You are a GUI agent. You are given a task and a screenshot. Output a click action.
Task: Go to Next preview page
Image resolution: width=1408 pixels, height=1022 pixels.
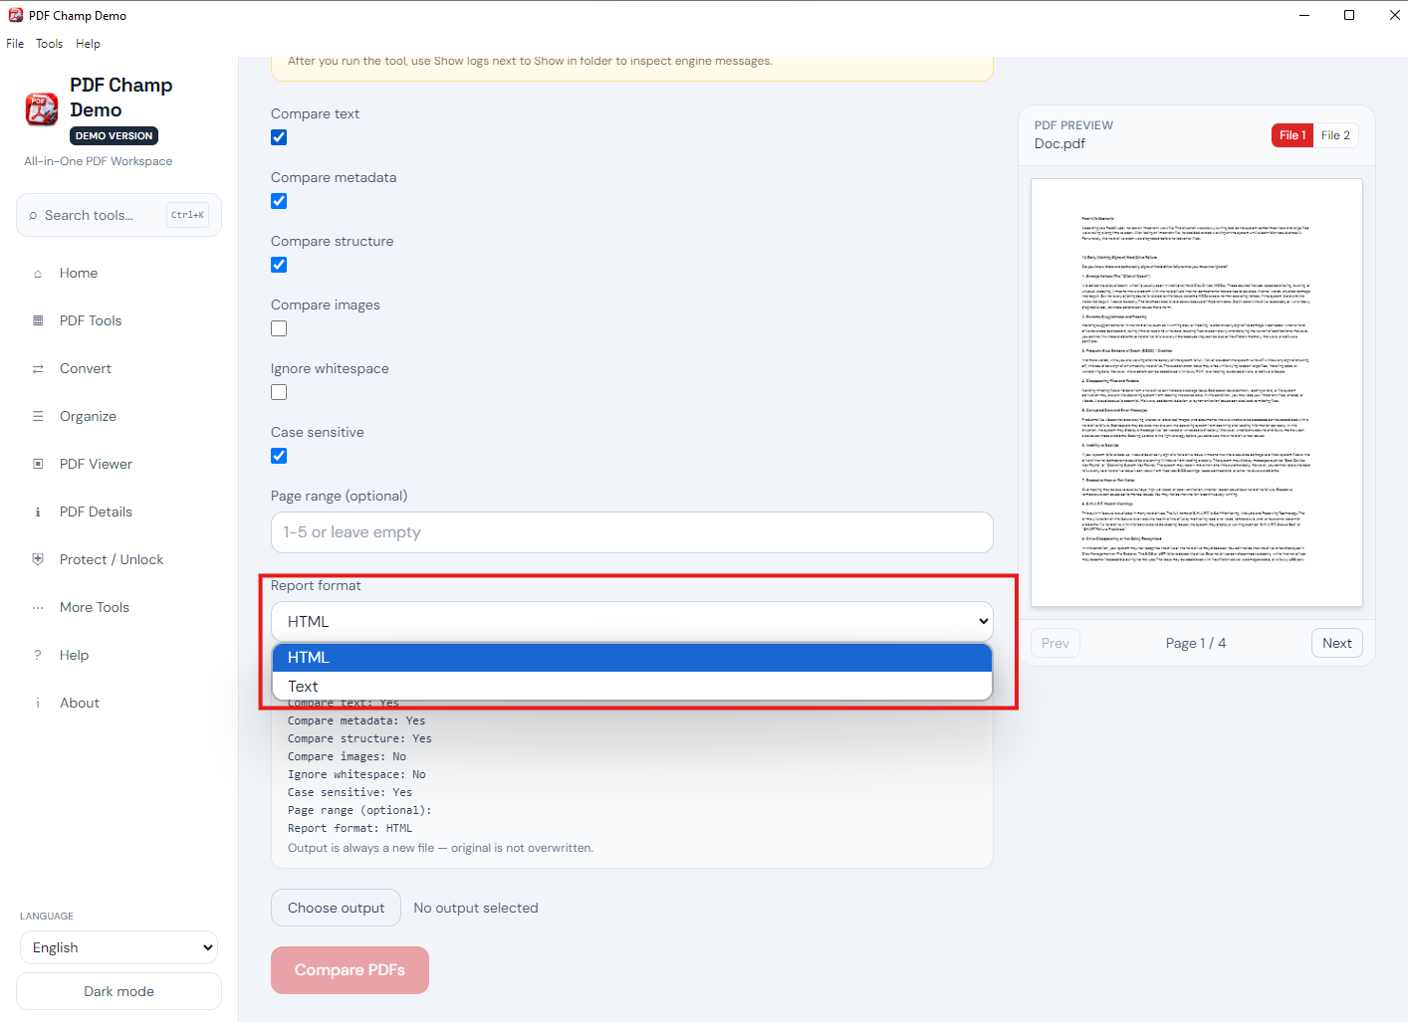[1337, 643]
